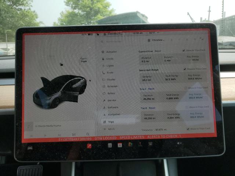Open the Software settings menu
This screenshot has width=235, height=176.
[111, 107]
